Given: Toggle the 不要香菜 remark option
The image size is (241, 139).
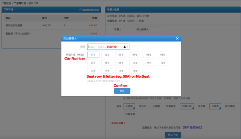Looking at the screenshot, I should [x=171, y=106].
